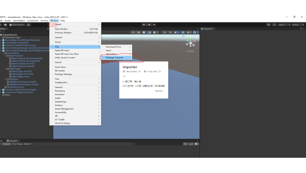Screen dimensions: 306x173
Task: Switch the Persp projection label
Action: (x=190, y=51)
